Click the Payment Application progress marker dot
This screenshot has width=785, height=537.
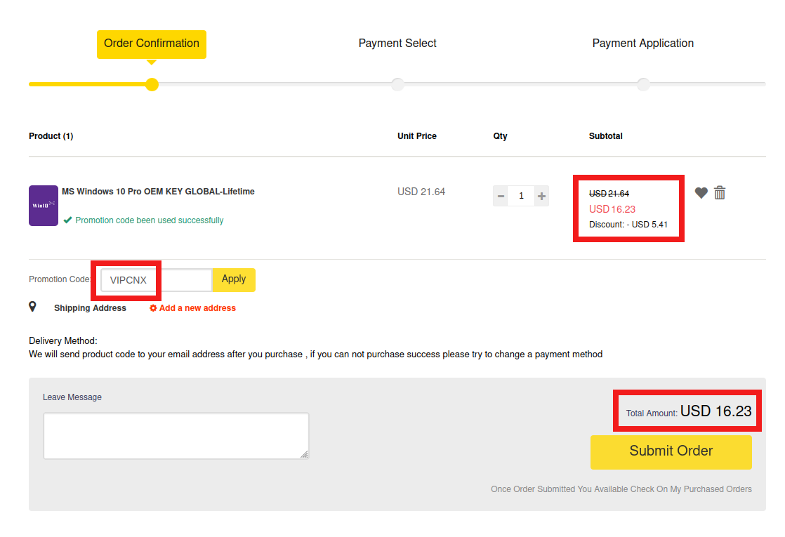point(643,84)
